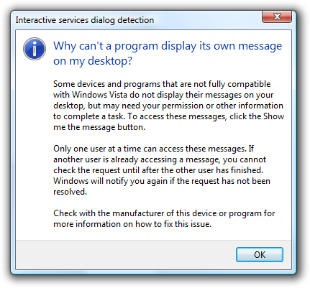Click the 'desktop, but may need your permission' line

click(168, 106)
